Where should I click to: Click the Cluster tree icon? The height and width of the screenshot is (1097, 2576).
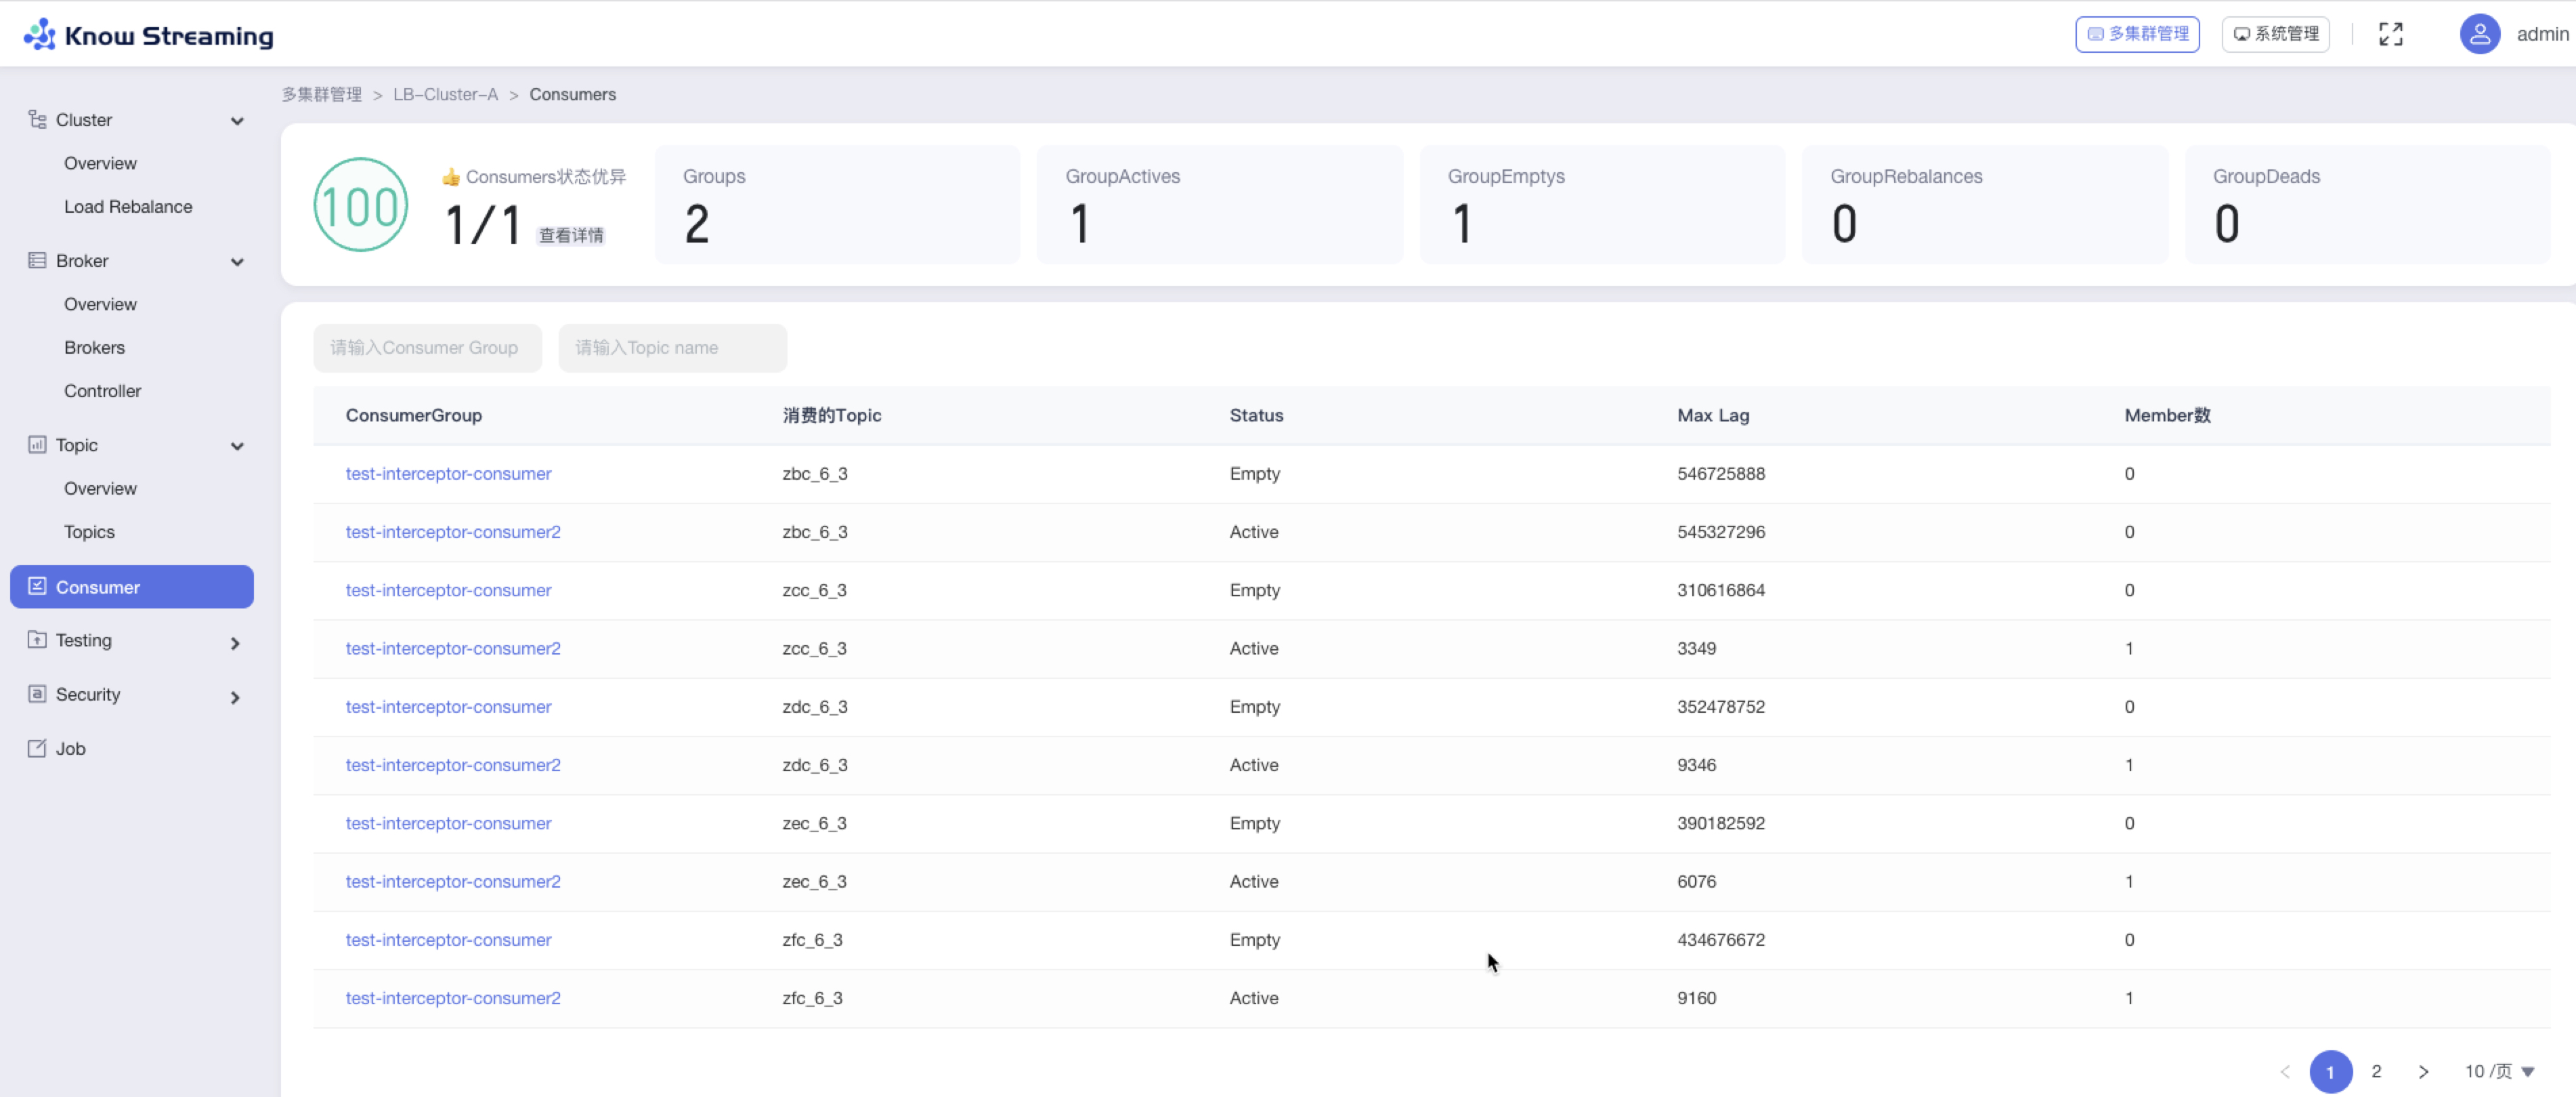[37, 119]
